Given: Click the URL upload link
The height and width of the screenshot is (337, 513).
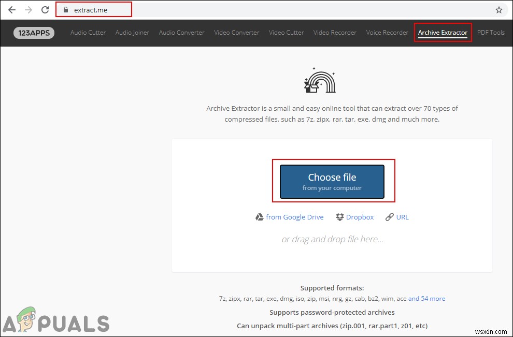Looking at the screenshot, I should [x=402, y=217].
